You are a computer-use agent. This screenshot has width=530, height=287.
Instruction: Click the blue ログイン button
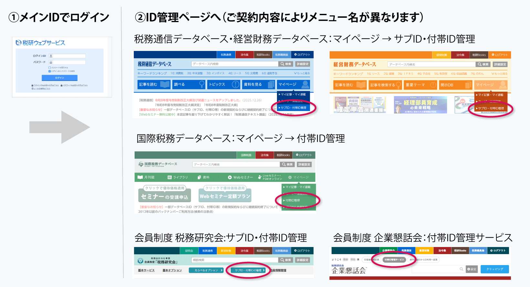(x=59, y=78)
